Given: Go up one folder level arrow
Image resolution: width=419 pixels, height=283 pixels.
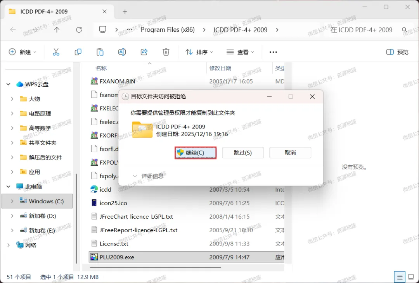Looking at the screenshot, I should click(x=57, y=30).
